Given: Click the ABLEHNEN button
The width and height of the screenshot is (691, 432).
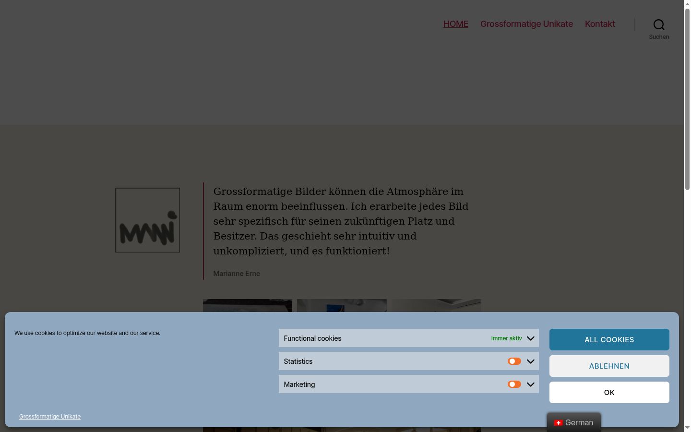Looking at the screenshot, I should pos(609,366).
